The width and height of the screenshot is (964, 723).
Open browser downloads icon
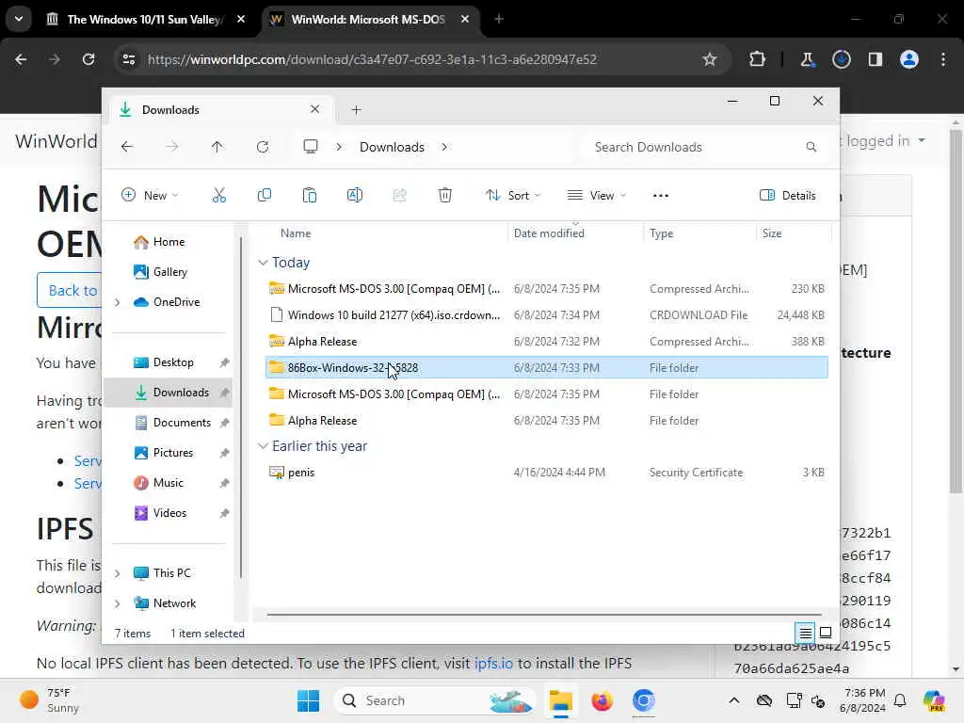coord(841,59)
